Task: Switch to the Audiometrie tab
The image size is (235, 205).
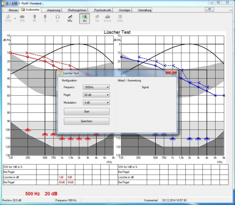Action: (x=30, y=10)
